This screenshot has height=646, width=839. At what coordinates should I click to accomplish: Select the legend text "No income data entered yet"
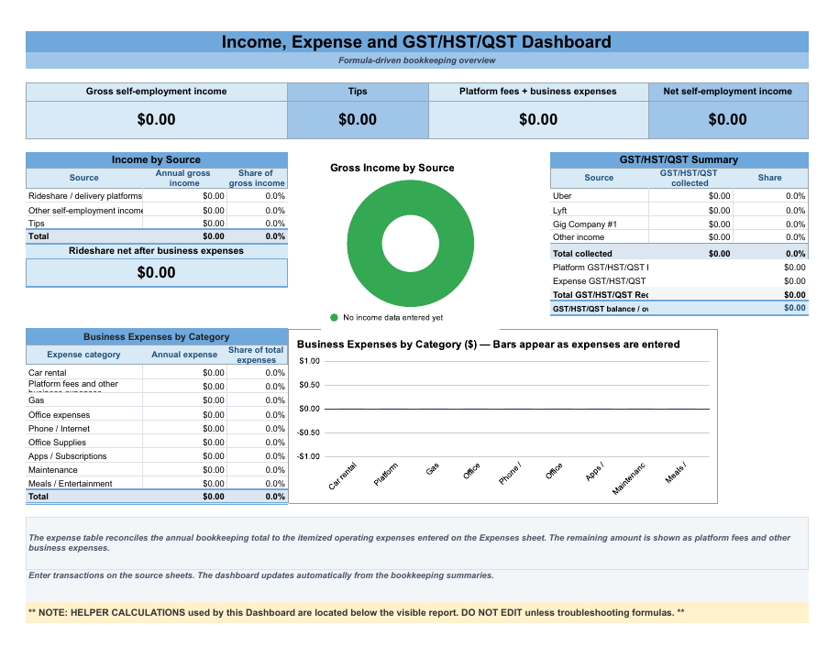393,318
